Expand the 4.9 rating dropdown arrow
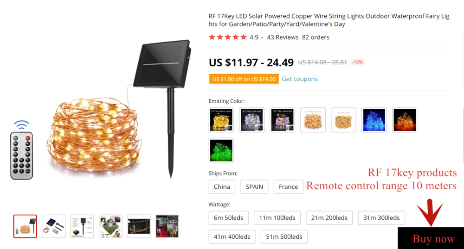The height and width of the screenshot is (249, 464). [262, 38]
